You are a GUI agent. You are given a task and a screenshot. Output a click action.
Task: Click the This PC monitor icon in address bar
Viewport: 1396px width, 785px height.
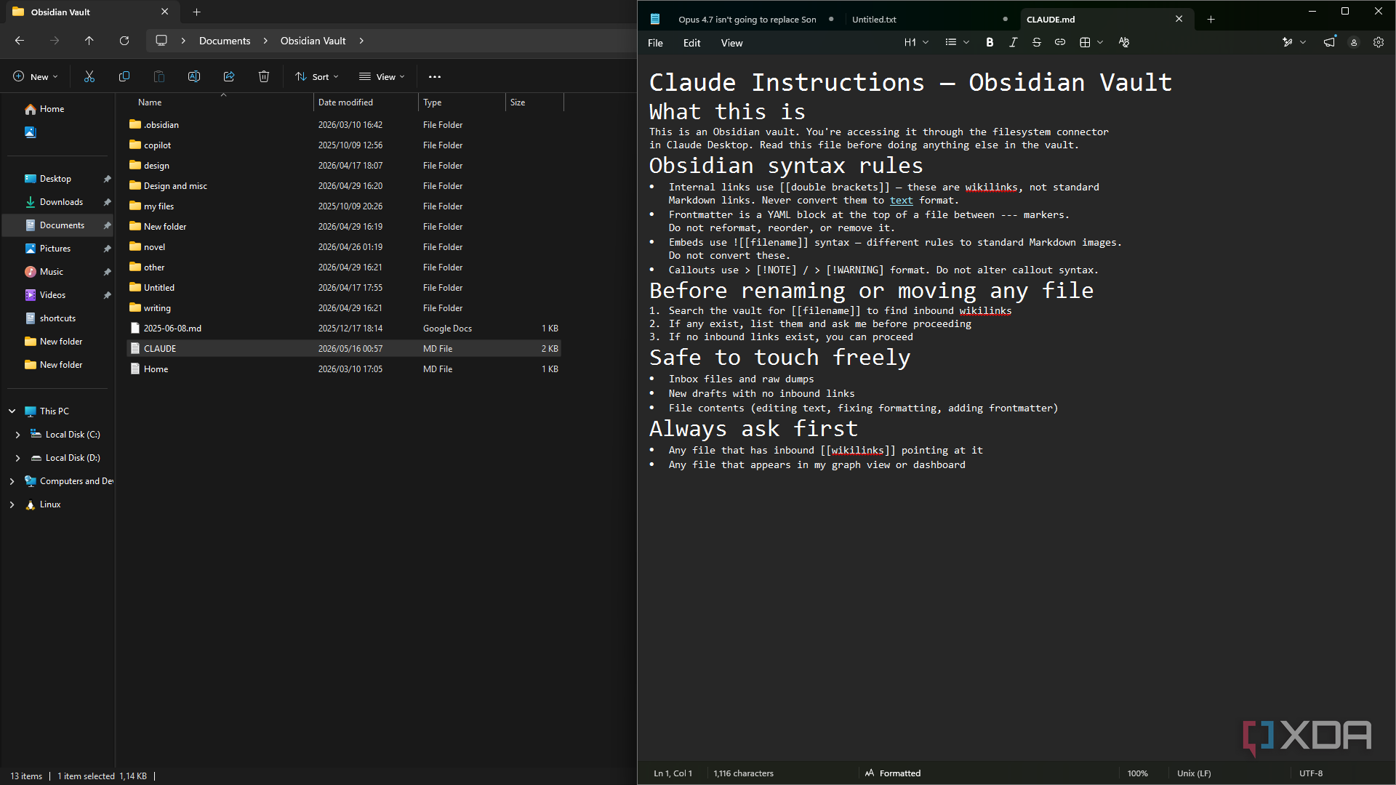[161, 41]
